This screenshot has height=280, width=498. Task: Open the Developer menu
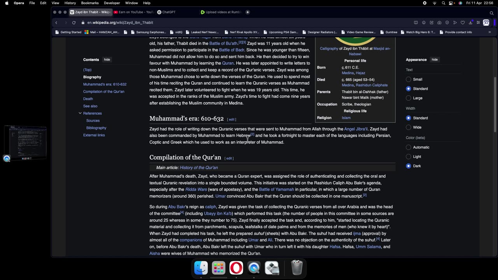pyautogui.click(x=112, y=3)
